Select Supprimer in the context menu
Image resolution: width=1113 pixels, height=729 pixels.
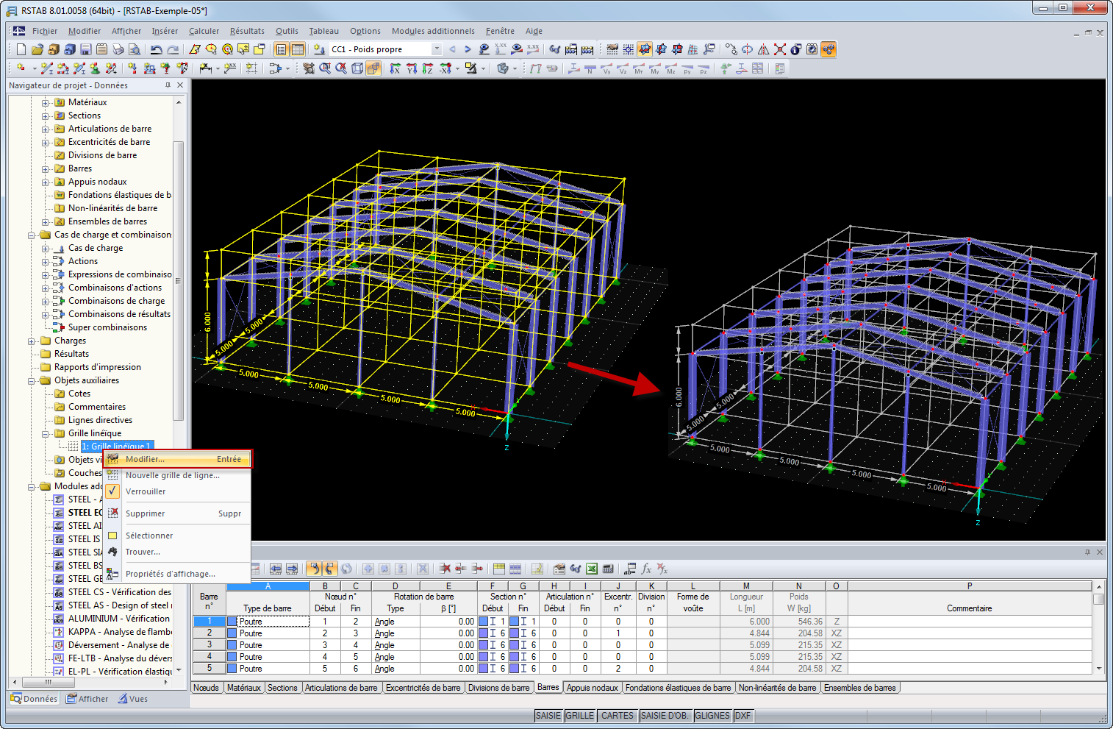[x=145, y=513]
